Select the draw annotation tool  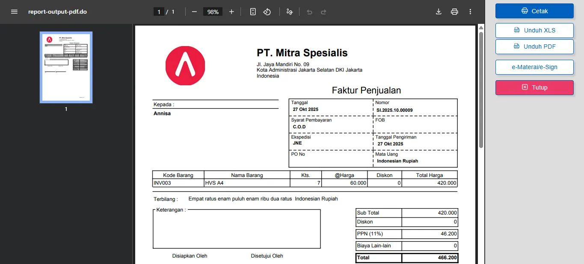pyautogui.click(x=289, y=12)
